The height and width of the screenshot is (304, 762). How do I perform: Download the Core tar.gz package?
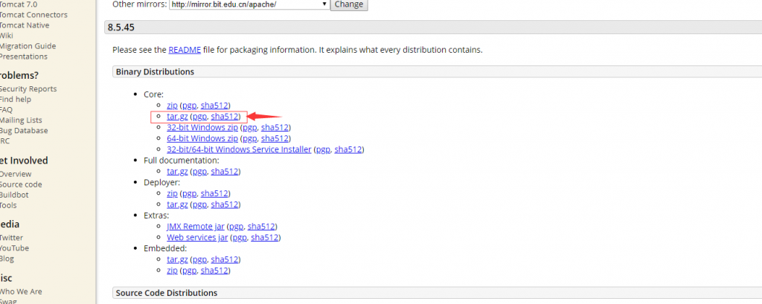[x=177, y=117]
